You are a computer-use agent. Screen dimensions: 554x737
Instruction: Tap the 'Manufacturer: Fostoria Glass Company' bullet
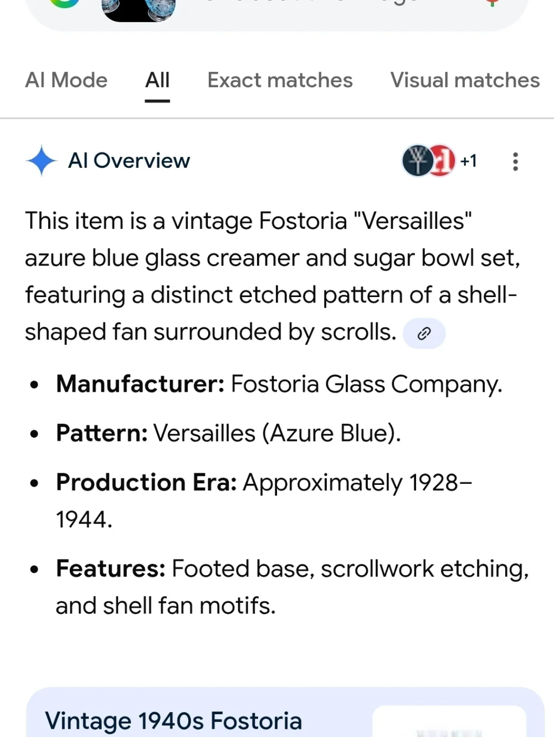[x=279, y=384]
